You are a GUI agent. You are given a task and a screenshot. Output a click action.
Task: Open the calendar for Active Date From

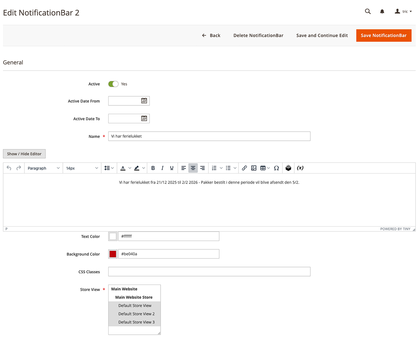[144, 101]
